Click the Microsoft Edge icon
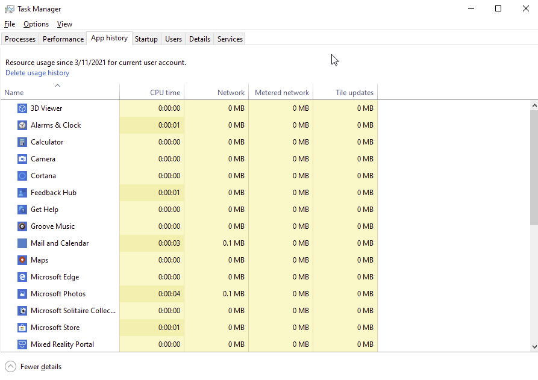The height and width of the screenshot is (380, 538). pyautogui.click(x=22, y=277)
